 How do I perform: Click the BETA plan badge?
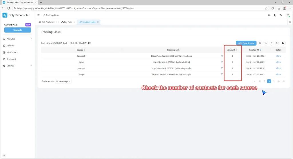pyautogui.click(x=28, y=25)
